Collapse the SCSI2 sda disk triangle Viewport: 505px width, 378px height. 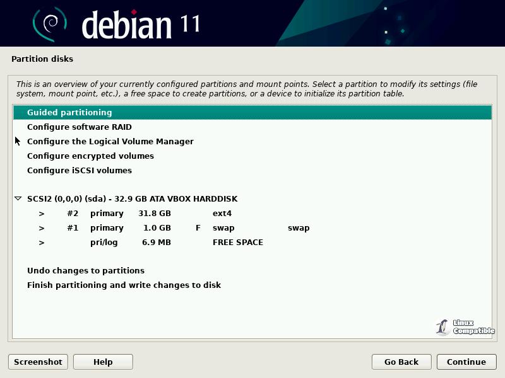pos(18,198)
